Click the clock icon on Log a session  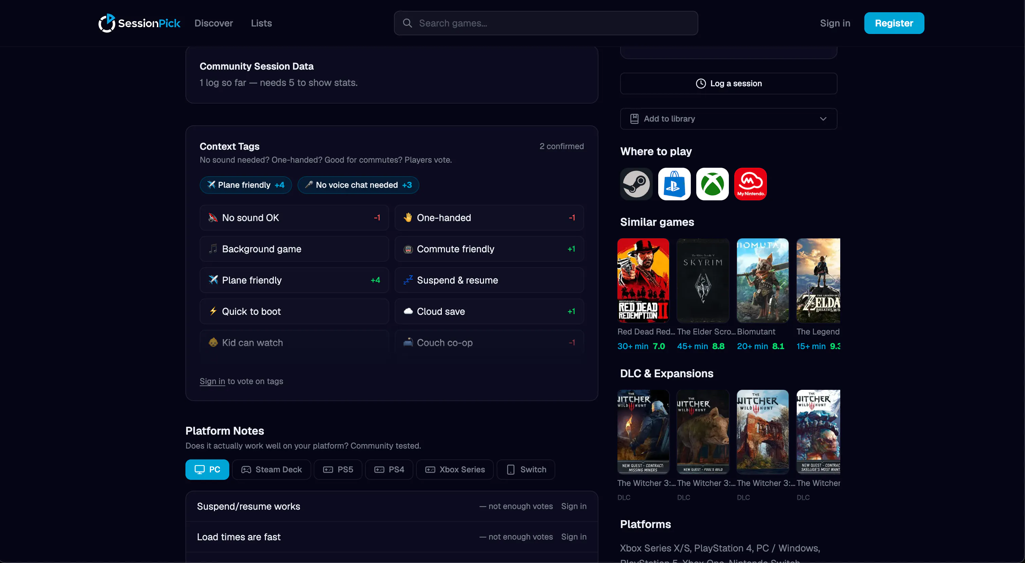click(x=701, y=84)
